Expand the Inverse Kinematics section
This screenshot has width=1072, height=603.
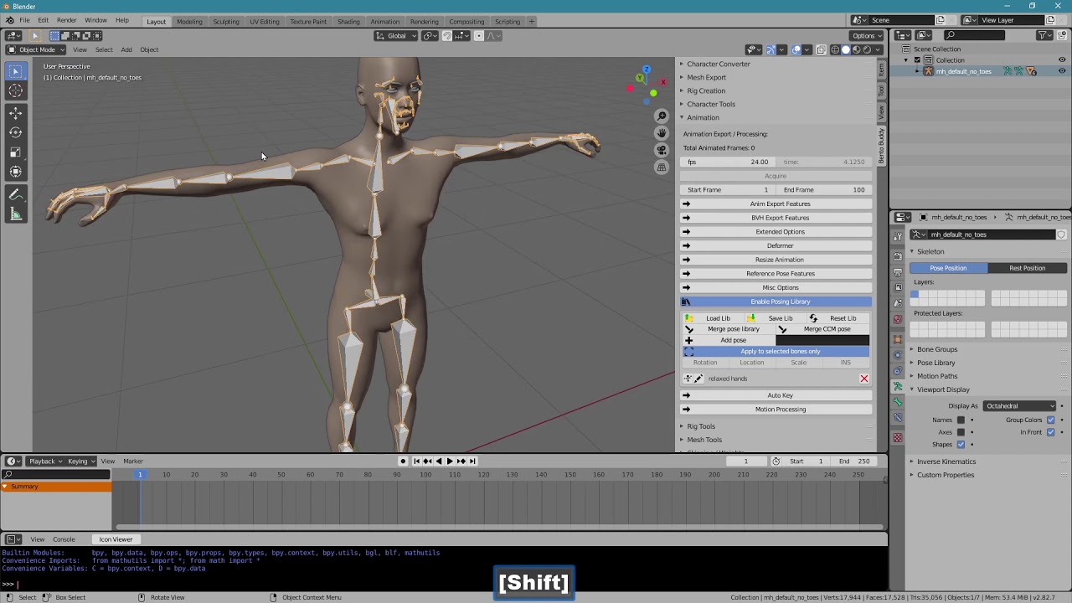pyautogui.click(x=946, y=461)
